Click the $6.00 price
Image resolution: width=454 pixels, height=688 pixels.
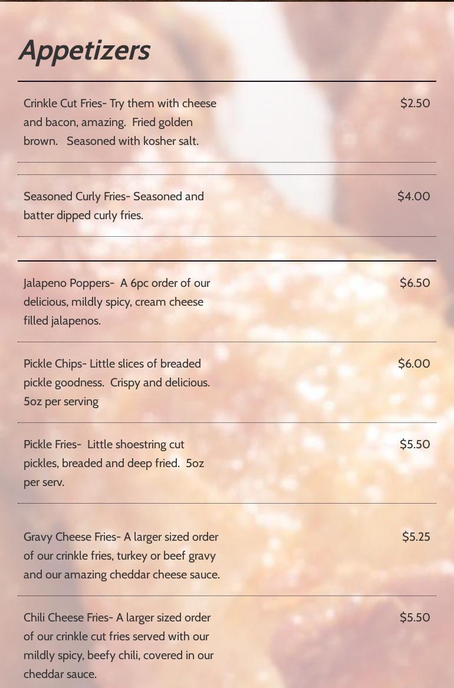pyautogui.click(x=414, y=363)
